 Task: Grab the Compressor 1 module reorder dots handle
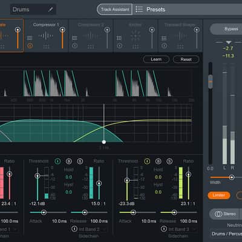[46, 47]
